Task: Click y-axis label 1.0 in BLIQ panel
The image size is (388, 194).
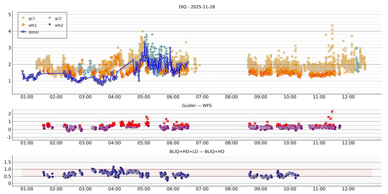Action: (x=7, y=169)
